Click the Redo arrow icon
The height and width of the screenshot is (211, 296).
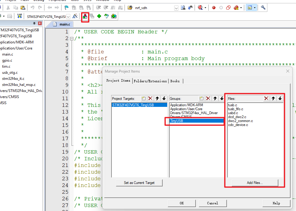pyautogui.click(x=40, y=8)
